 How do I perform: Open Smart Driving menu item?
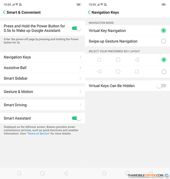42,105
